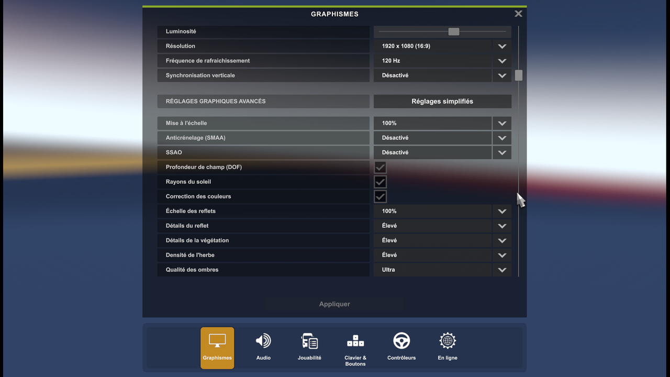This screenshot has height=377, width=670.
Task: Click Élevé value for Détails de la végétation
Action: [x=389, y=240]
